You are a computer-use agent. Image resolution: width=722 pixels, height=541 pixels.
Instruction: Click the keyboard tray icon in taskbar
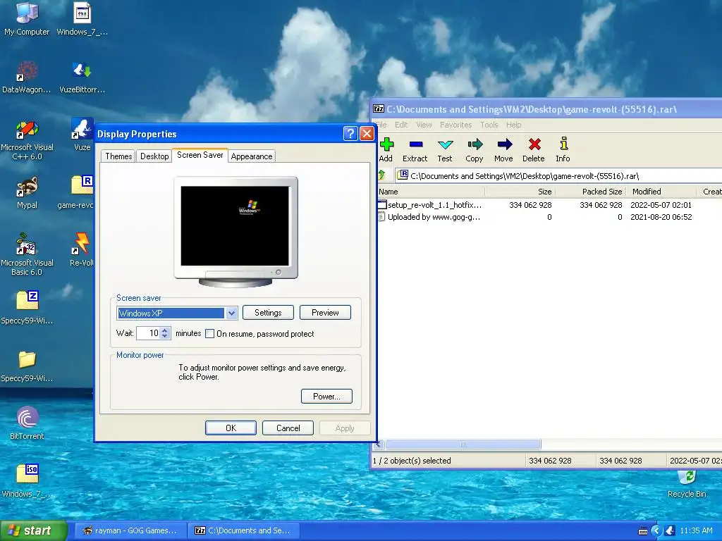[643, 531]
